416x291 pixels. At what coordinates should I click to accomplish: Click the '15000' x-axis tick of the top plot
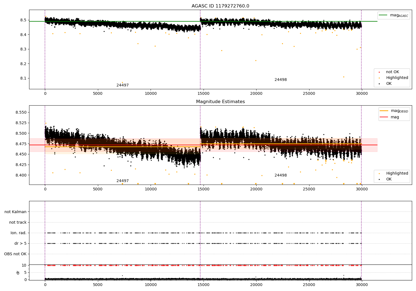(203, 94)
